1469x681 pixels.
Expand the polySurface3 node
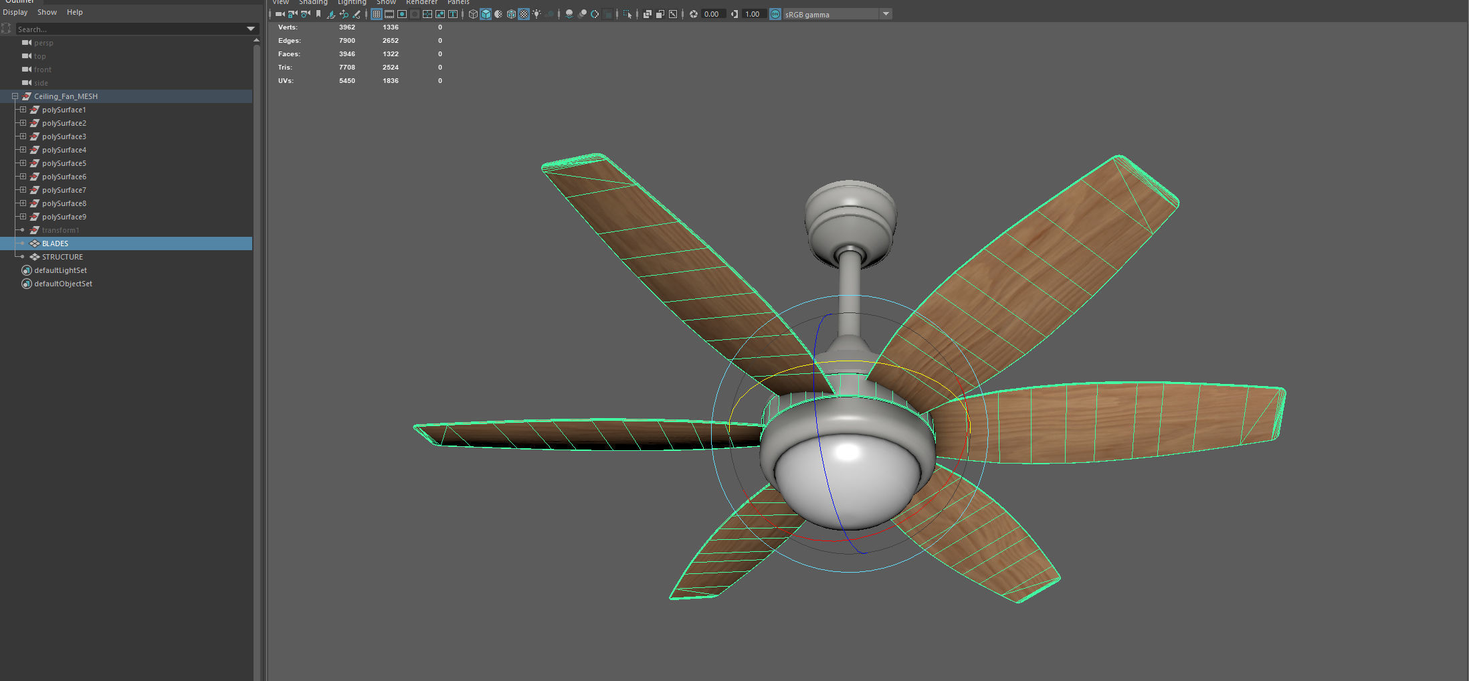click(23, 136)
